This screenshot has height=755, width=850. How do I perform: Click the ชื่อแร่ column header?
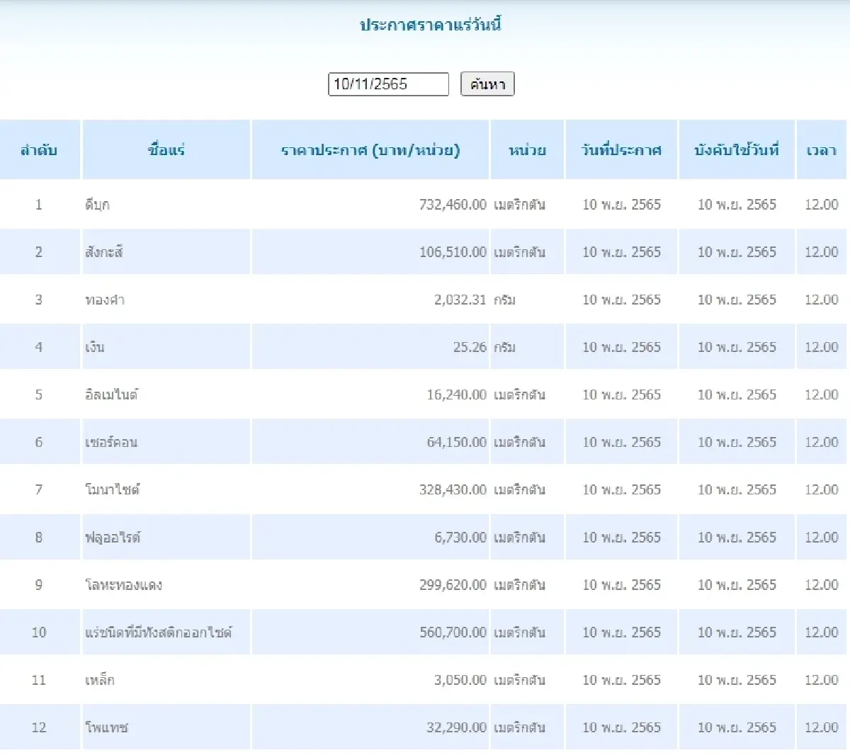(166, 149)
